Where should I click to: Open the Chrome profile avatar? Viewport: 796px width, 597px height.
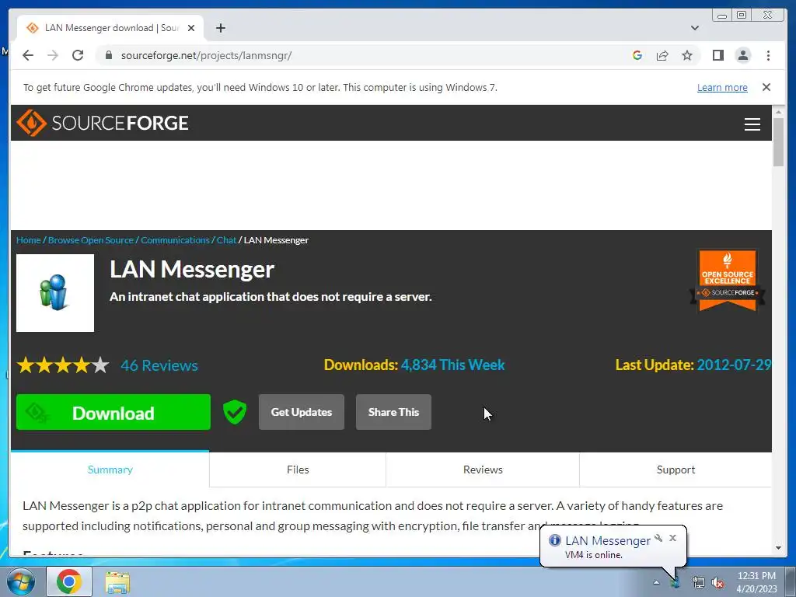tap(742, 55)
